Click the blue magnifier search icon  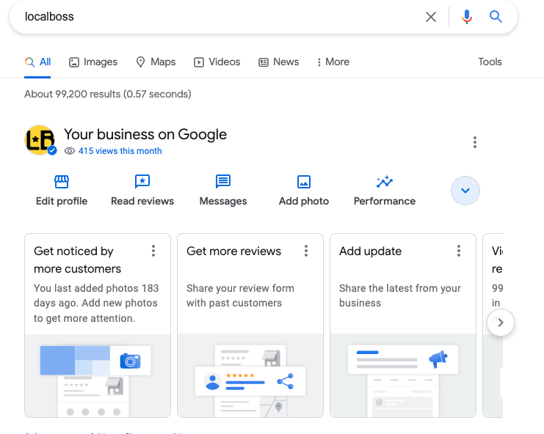tap(496, 16)
